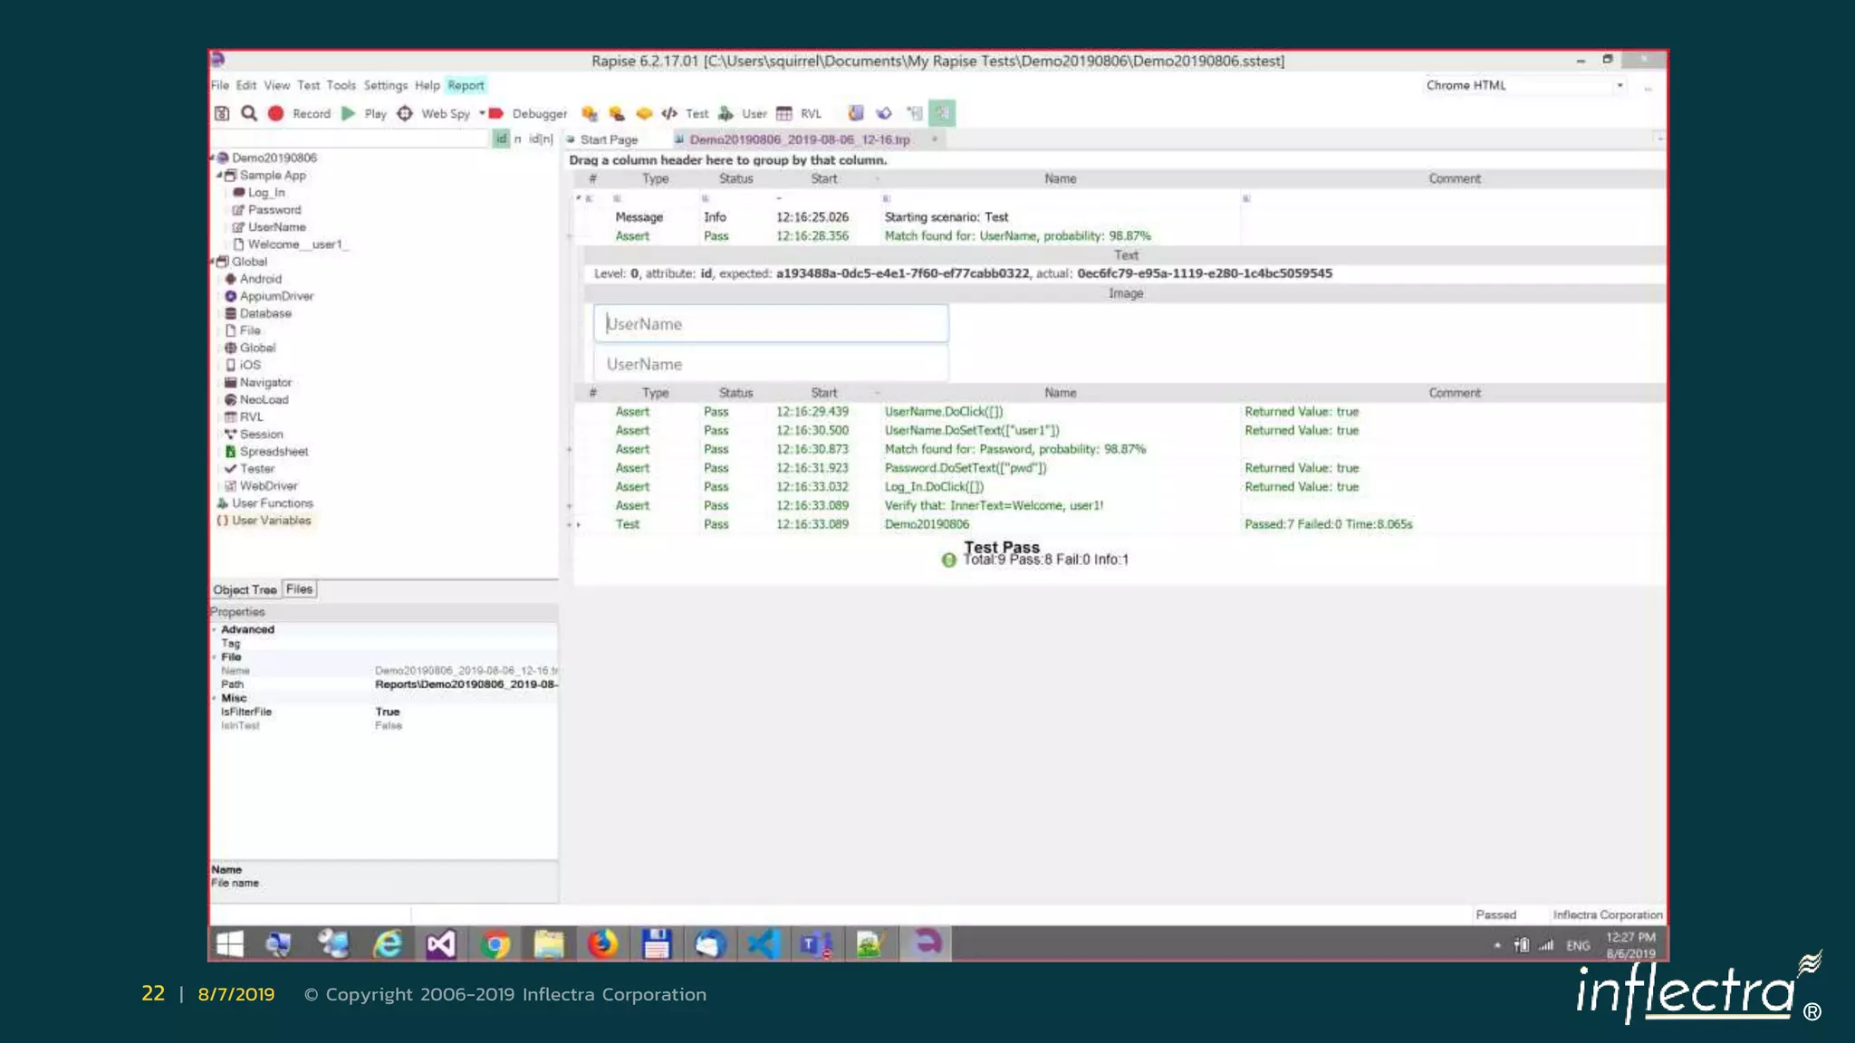Screen dimensions: 1855x1043
Task: Open the RVL table icon
Action: click(784, 113)
